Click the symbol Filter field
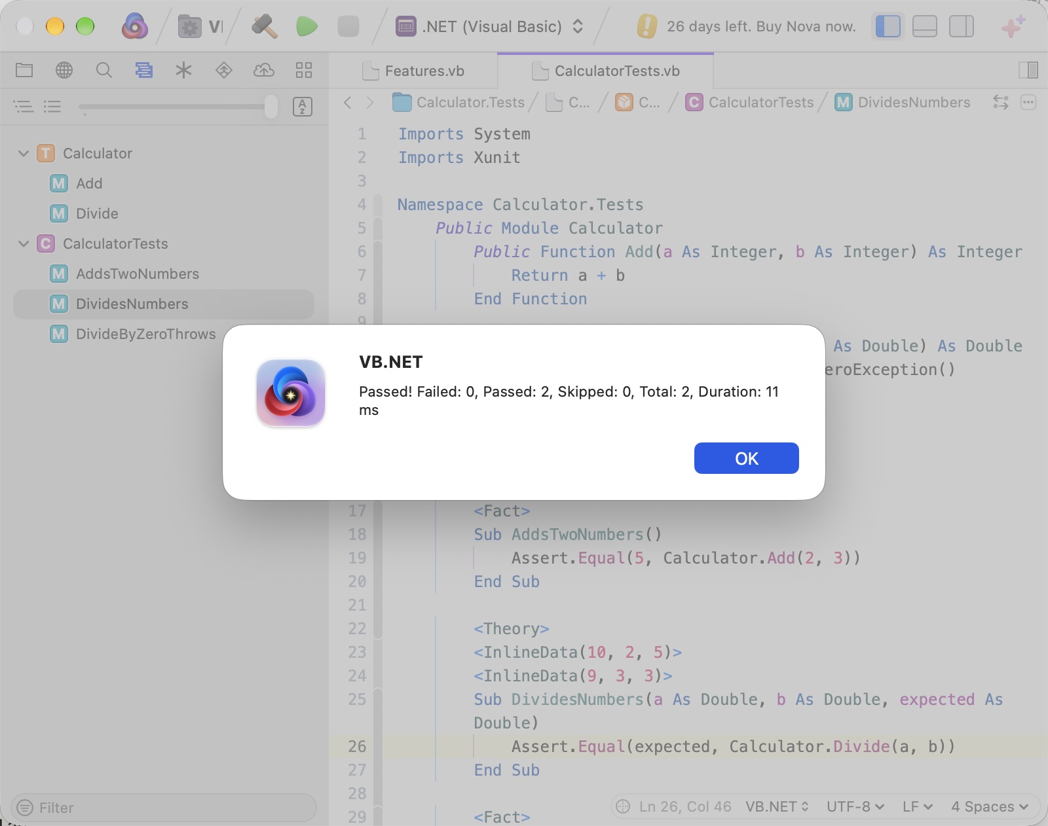Viewport: 1048px width, 826px height. click(x=164, y=808)
